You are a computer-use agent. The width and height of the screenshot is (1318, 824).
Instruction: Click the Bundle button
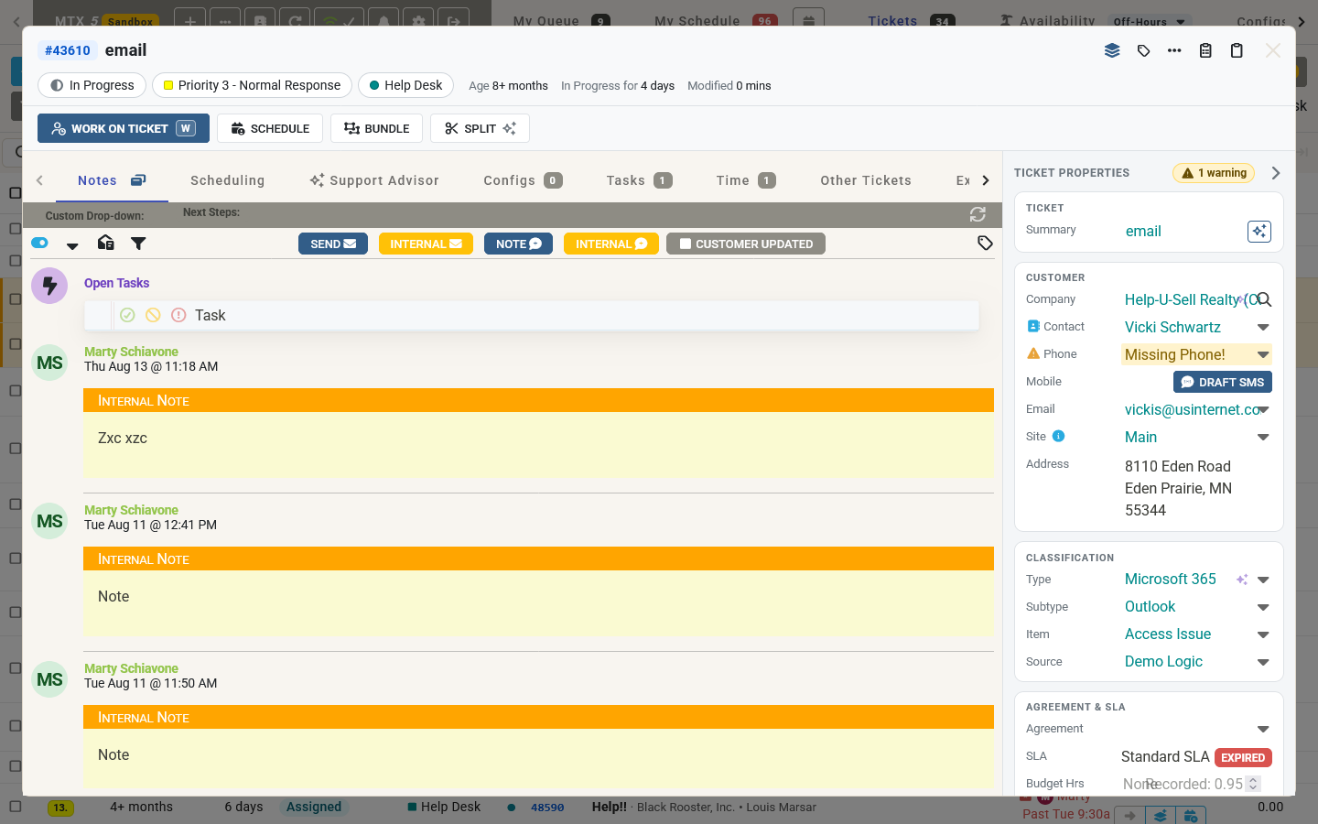[376, 128]
